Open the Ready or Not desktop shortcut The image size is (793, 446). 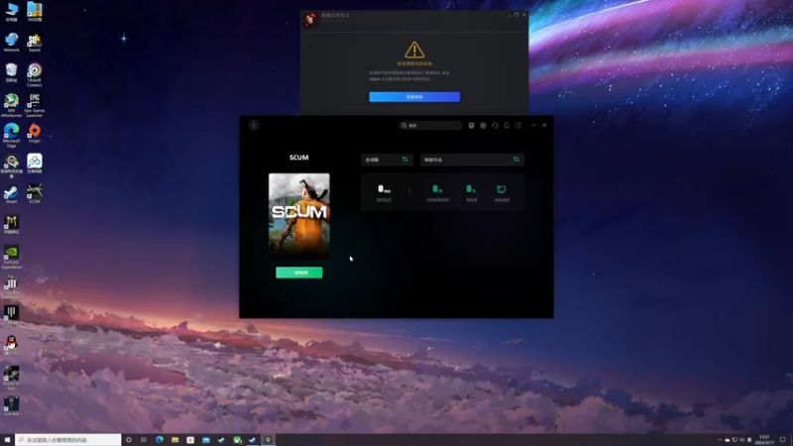coord(12,379)
